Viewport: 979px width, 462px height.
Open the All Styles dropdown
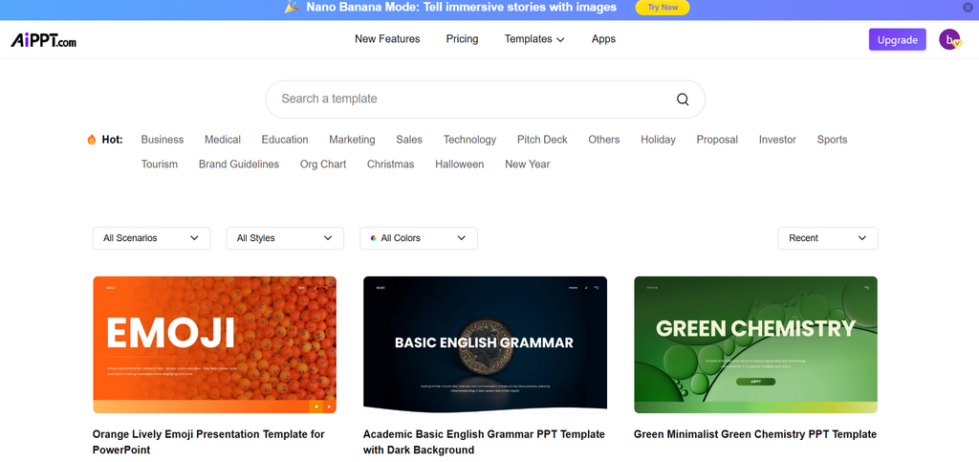(x=284, y=238)
